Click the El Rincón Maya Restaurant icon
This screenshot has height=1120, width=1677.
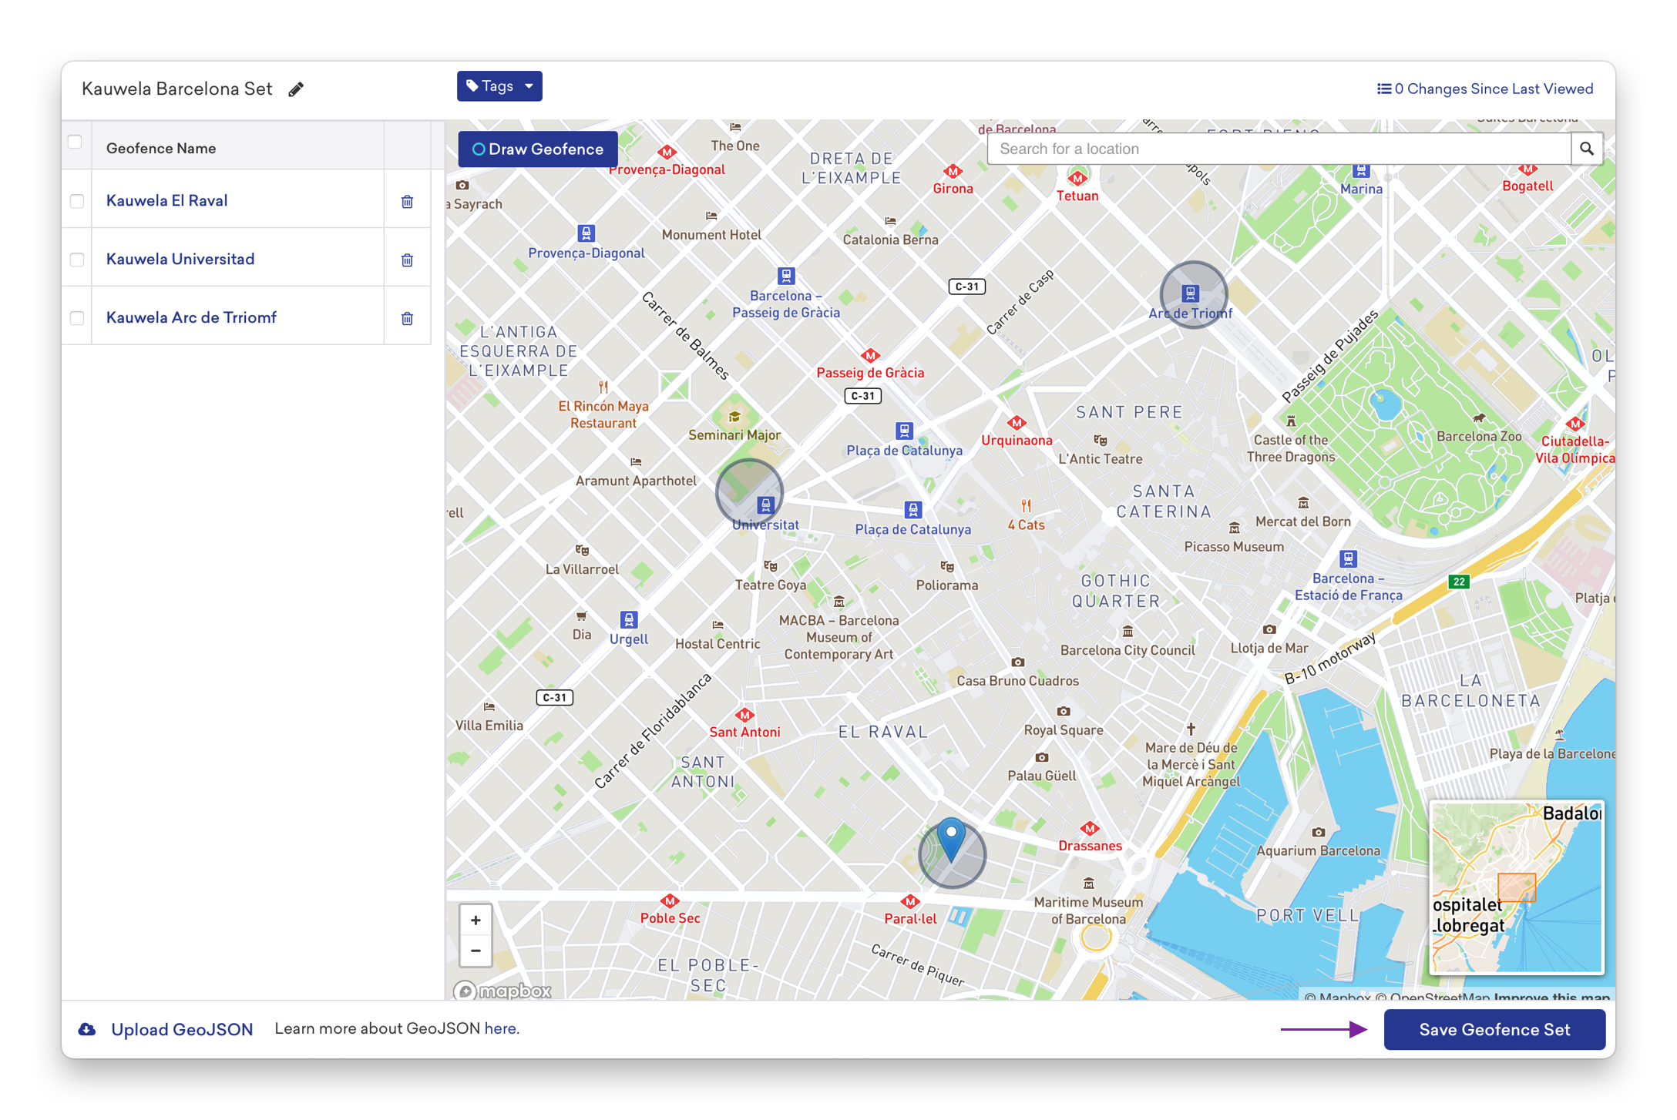click(603, 387)
